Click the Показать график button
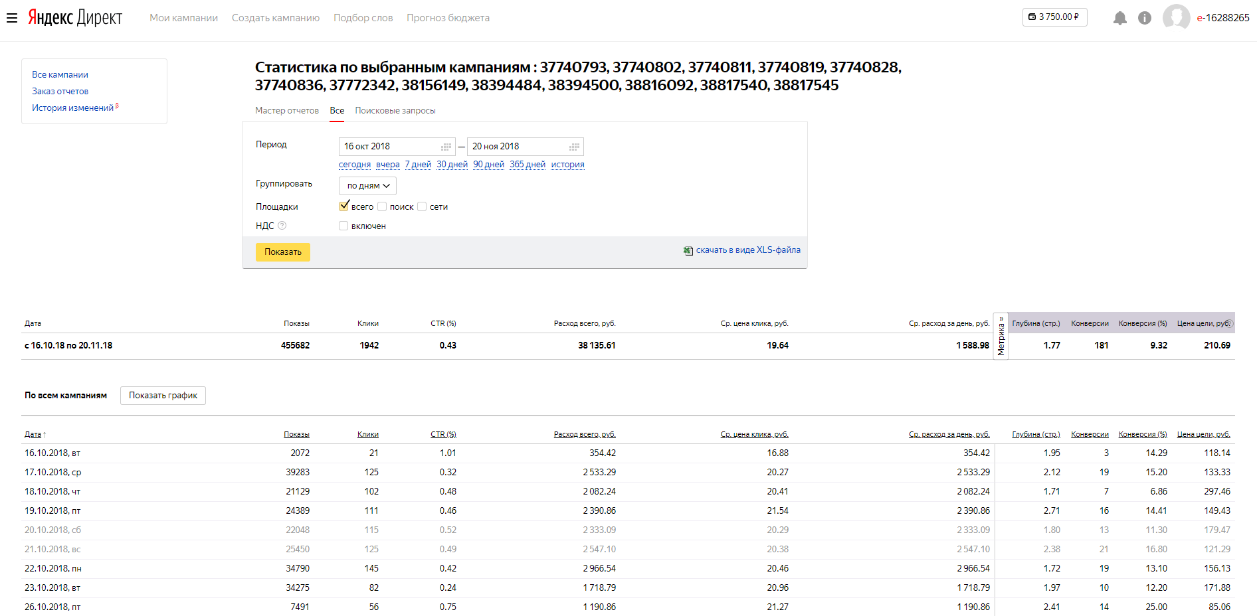The width and height of the screenshot is (1257, 616). click(163, 396)
